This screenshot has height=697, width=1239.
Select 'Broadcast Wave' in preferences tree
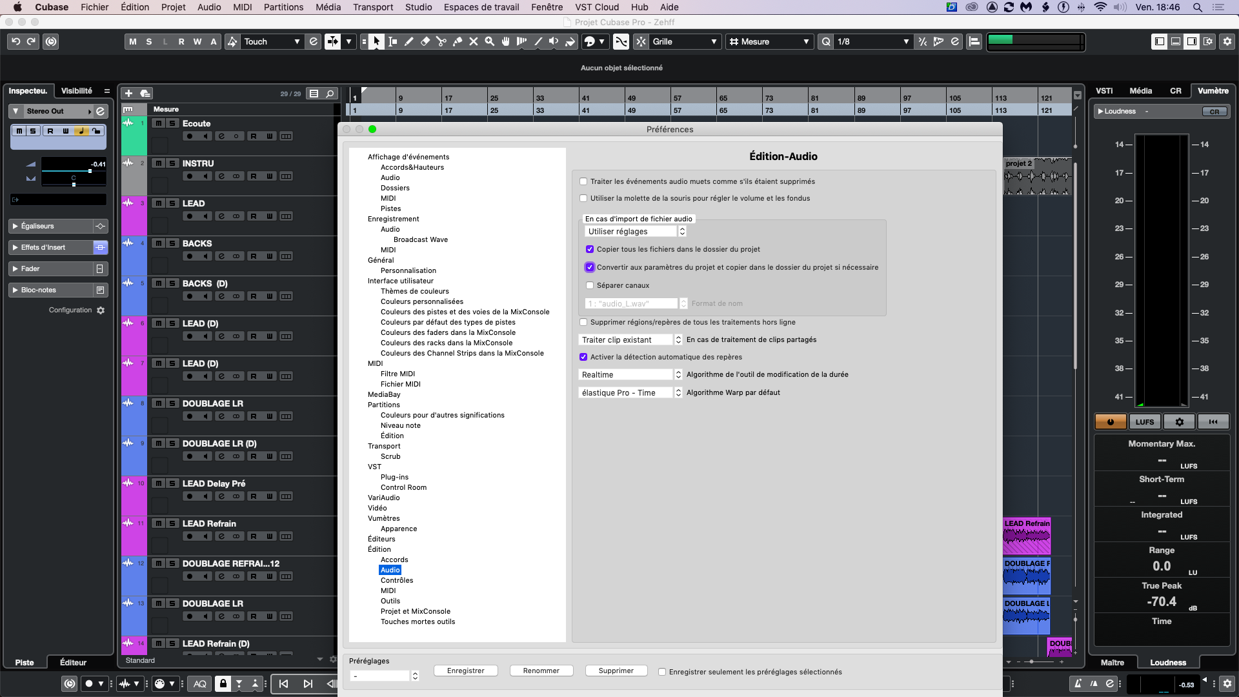[x=420, y=239]
